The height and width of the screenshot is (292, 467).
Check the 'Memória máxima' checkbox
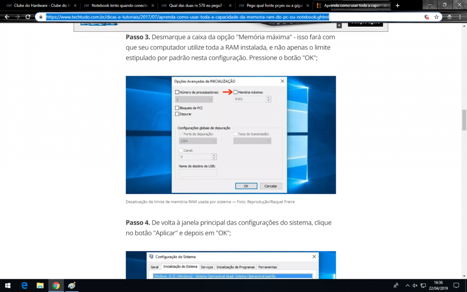tap(236, 93)
